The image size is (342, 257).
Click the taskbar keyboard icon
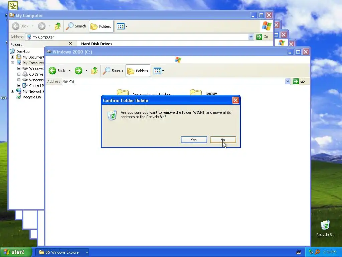click(299, 252)
